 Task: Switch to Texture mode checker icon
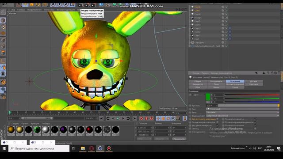click(3, 27)
